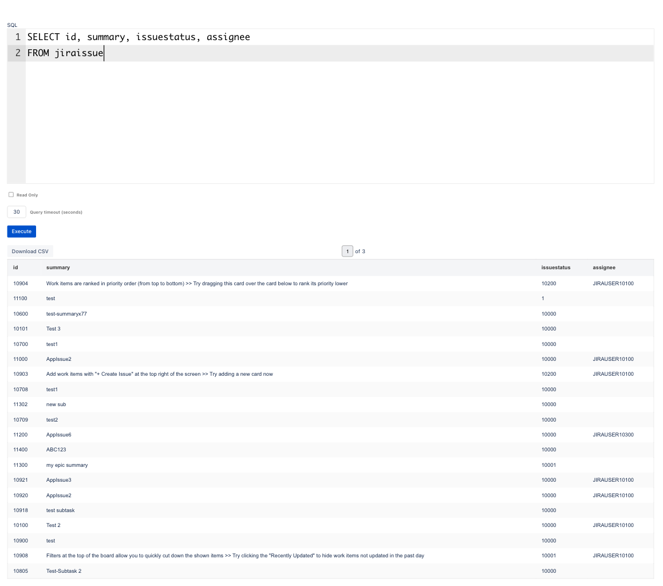The height and width of the screenshot is (586, 663).
Task: Click the 'my epic summary' row
Action: [x=67, y=465]
